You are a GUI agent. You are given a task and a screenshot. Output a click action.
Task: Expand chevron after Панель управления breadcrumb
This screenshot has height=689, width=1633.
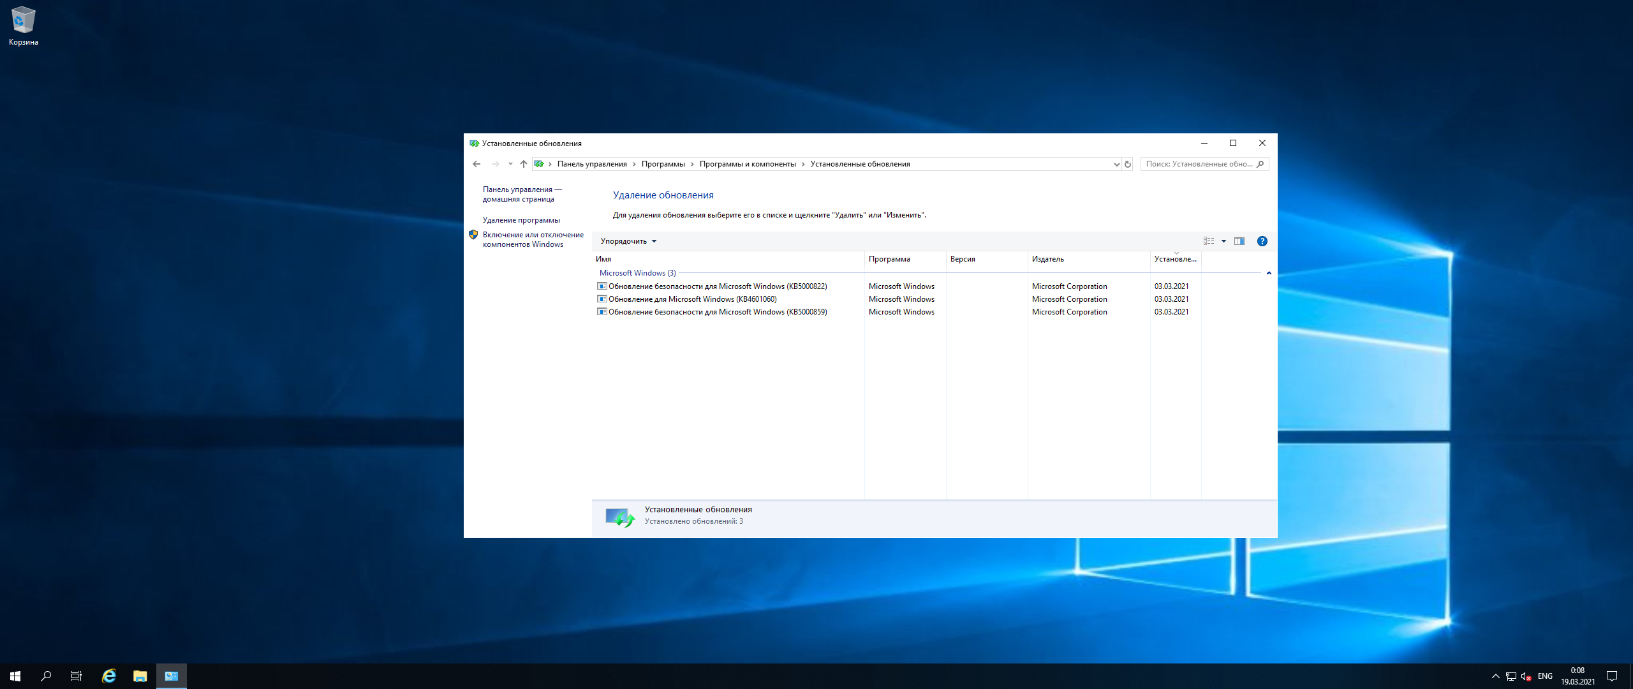point(634,164)
